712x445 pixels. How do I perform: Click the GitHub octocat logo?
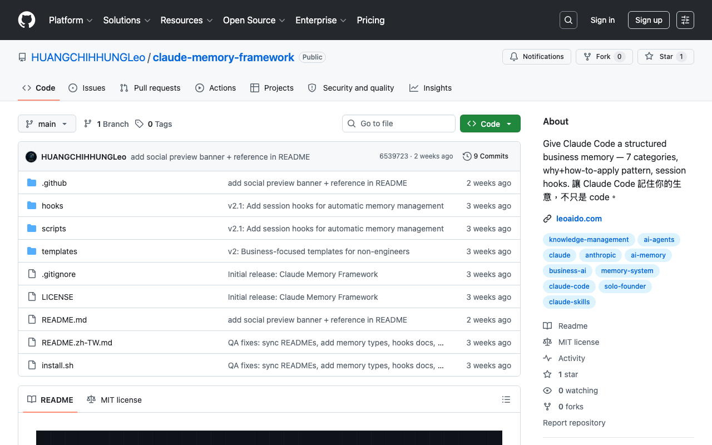click(26, 20)
